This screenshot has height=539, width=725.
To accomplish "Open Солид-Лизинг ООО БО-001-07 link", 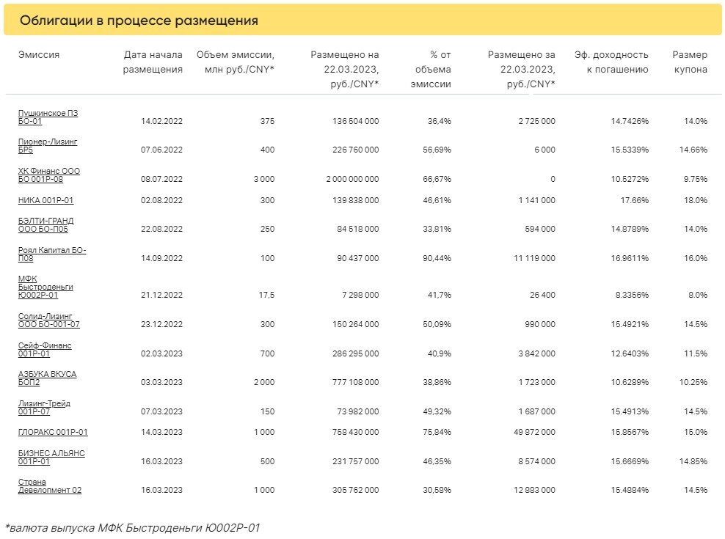I will 48,320.
